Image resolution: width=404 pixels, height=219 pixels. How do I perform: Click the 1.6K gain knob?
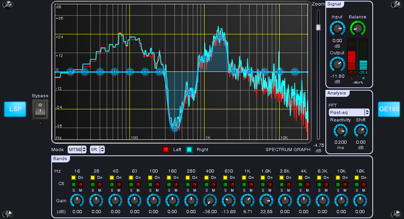coord(266,201)
